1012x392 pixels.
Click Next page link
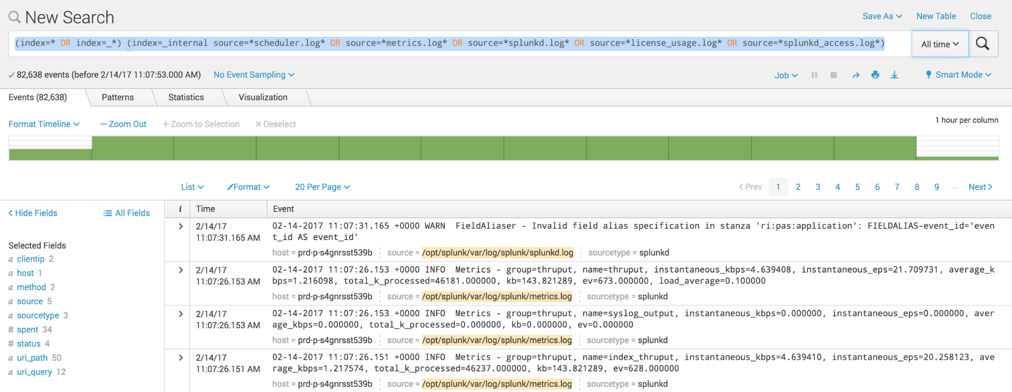(x=980, y=187)
